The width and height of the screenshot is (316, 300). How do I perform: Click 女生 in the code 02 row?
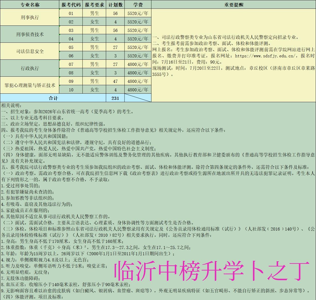coord(94,22)
